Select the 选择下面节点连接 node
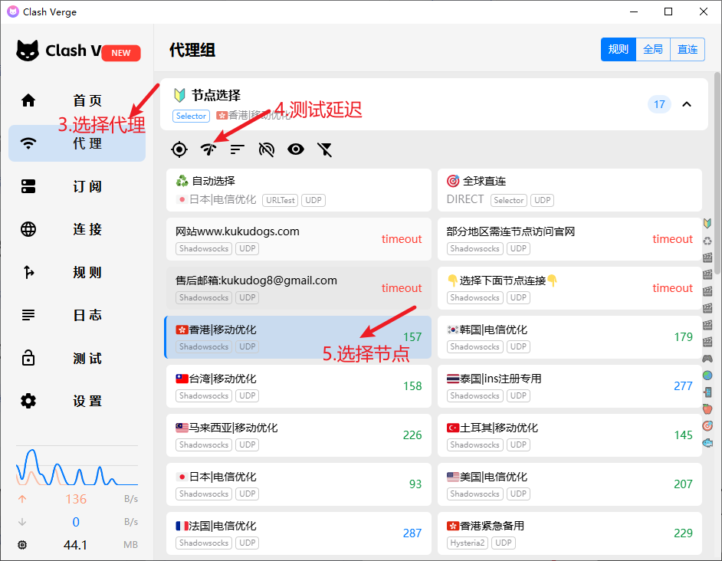722x561 pixels. coord(569,288)
